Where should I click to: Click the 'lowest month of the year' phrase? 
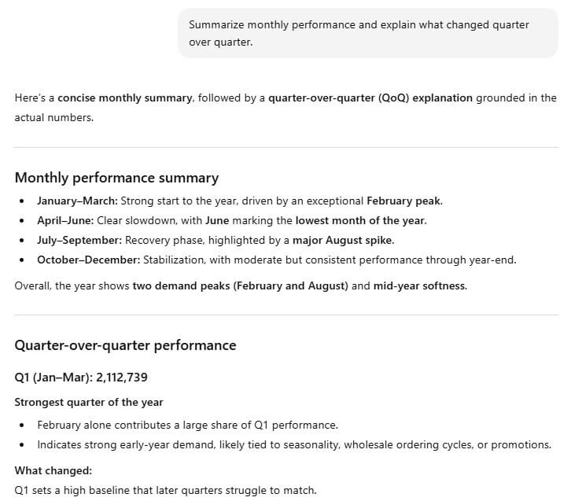point(359,221)
